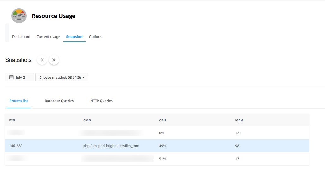
Task: Click the Resource Usage gauge icon
Action: 19,16
